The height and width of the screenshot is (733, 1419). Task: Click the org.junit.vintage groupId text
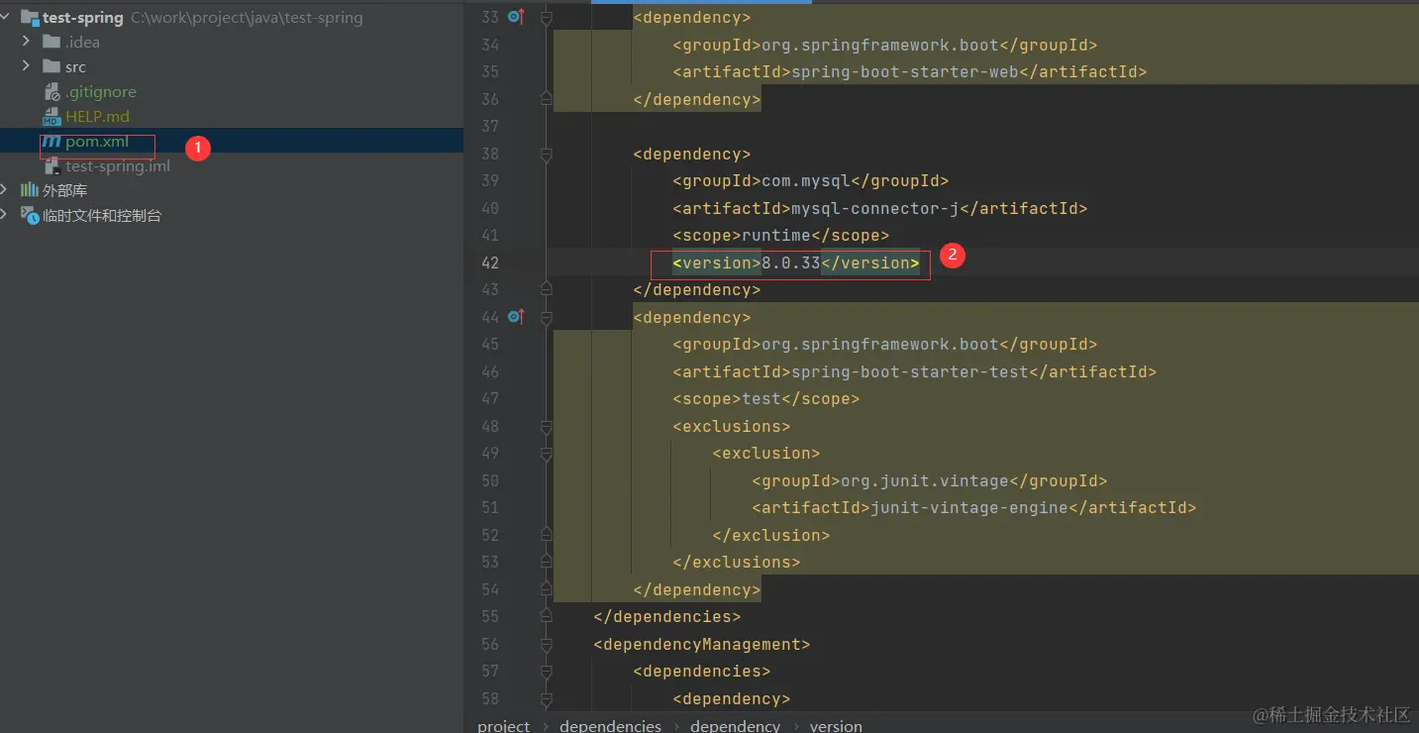coord(925,480)
